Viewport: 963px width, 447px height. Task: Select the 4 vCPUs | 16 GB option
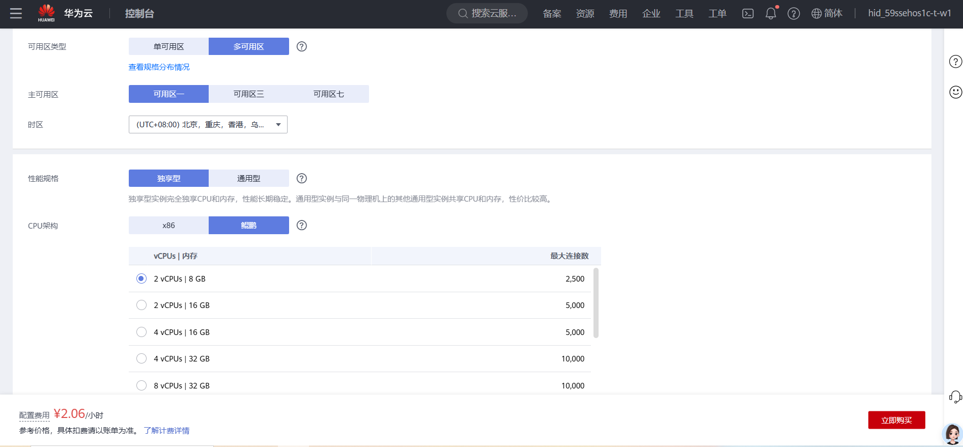pyautogui.click(x=141, y=332)
